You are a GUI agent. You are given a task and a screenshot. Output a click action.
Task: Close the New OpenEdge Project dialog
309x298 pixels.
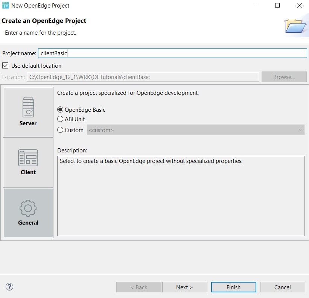pos(300,5)
